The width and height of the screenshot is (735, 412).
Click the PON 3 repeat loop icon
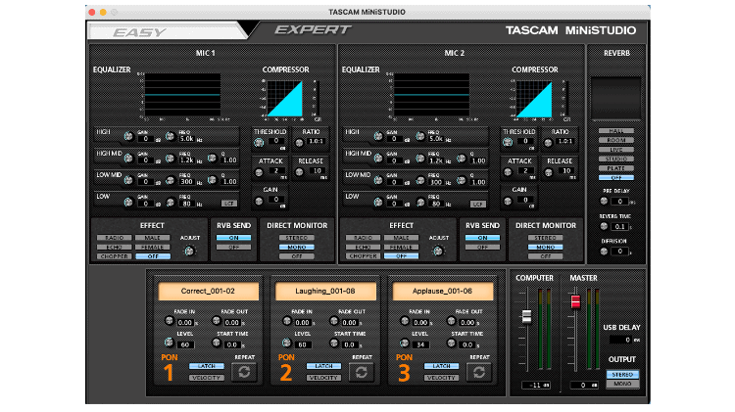(478, 372)
